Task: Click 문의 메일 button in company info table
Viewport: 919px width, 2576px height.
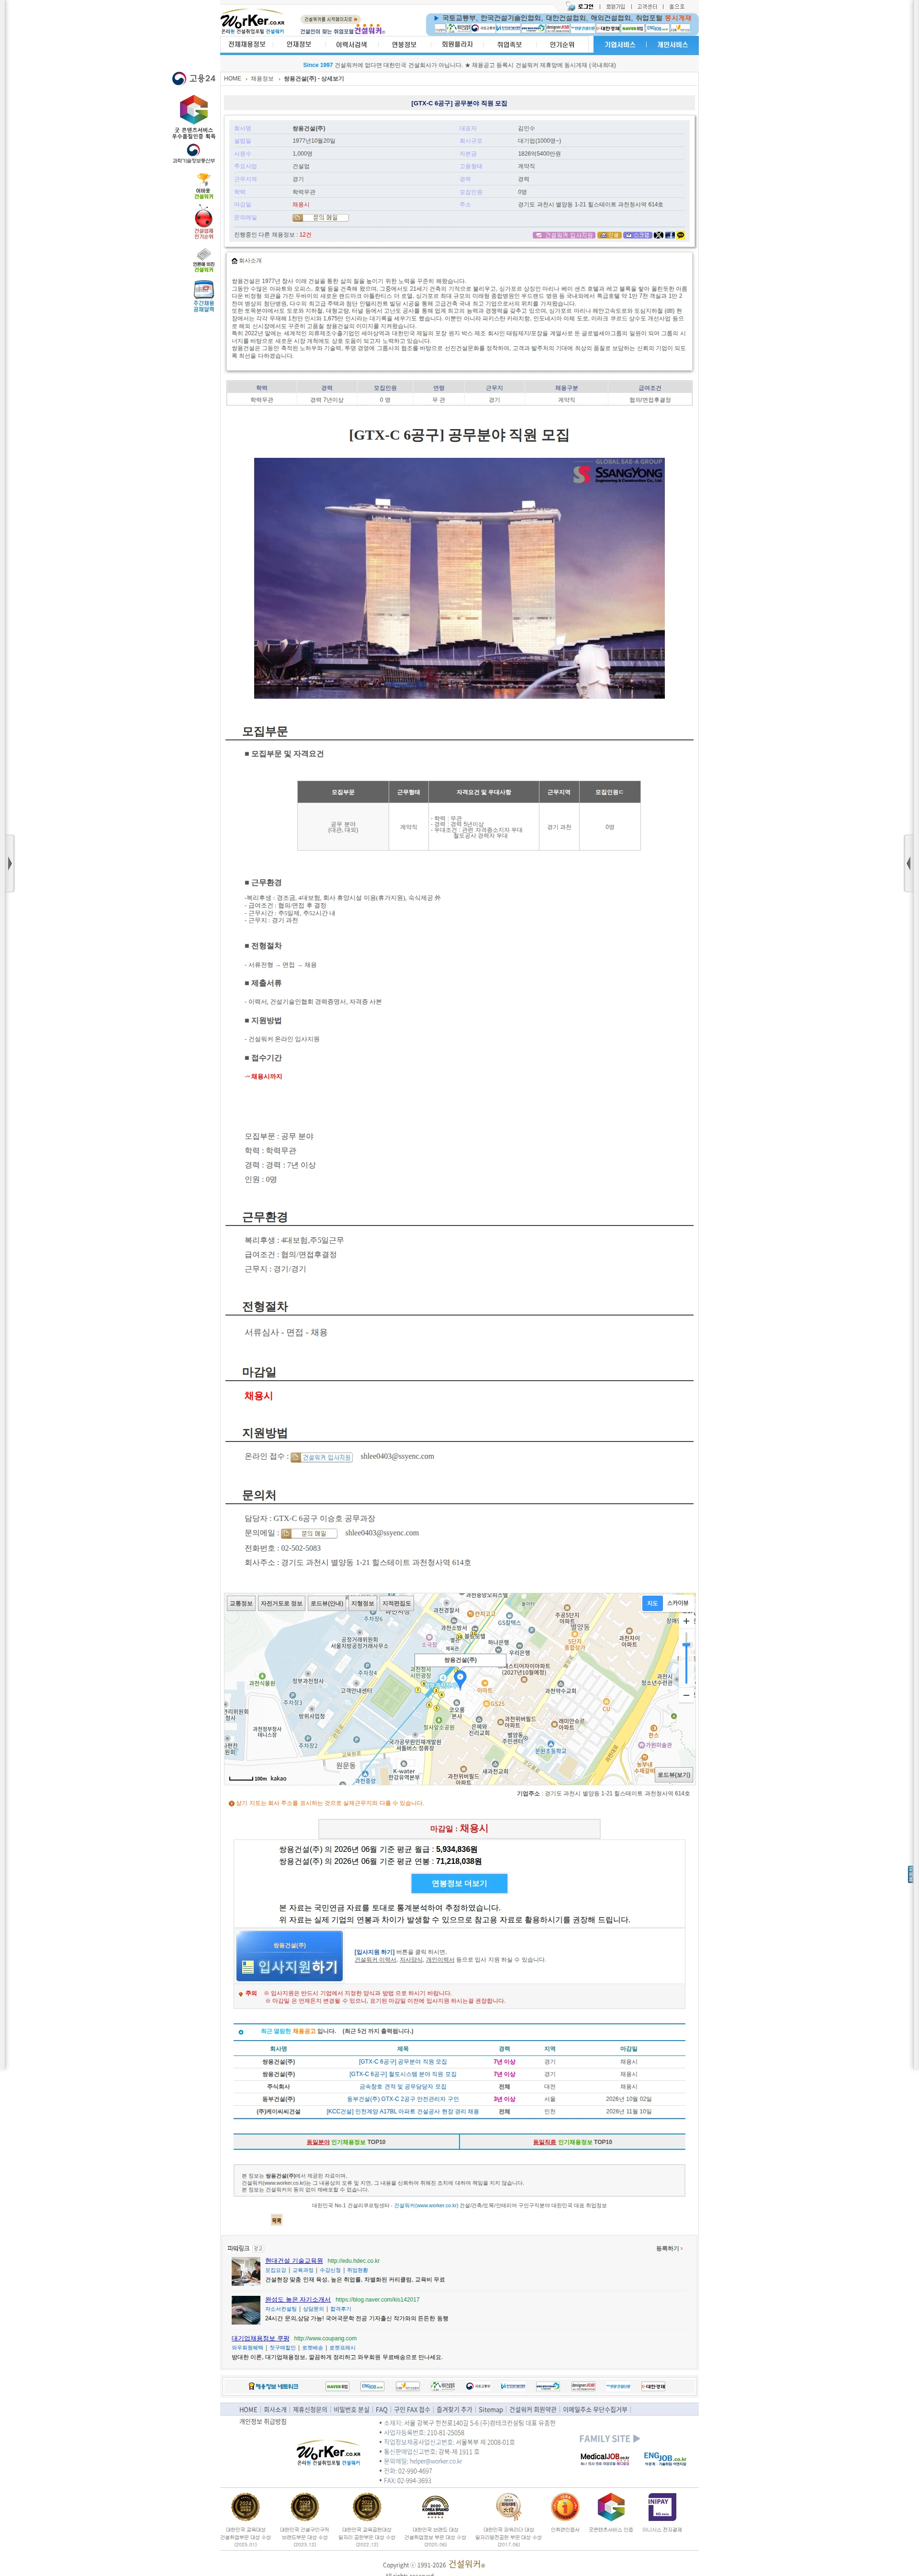Action: pyautogui.click(x=321, y=217)
